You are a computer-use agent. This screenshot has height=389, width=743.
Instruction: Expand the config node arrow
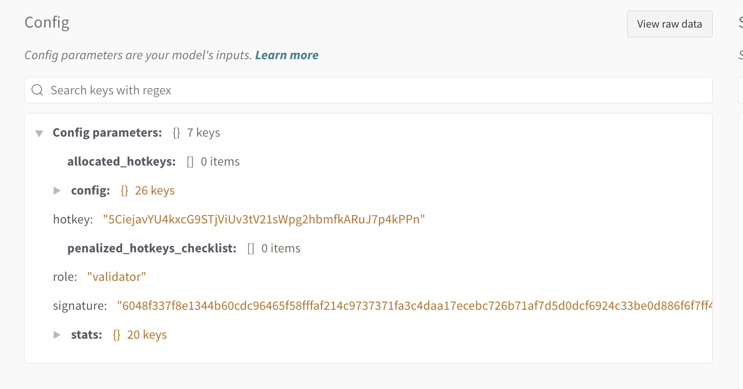coord(57,191)
